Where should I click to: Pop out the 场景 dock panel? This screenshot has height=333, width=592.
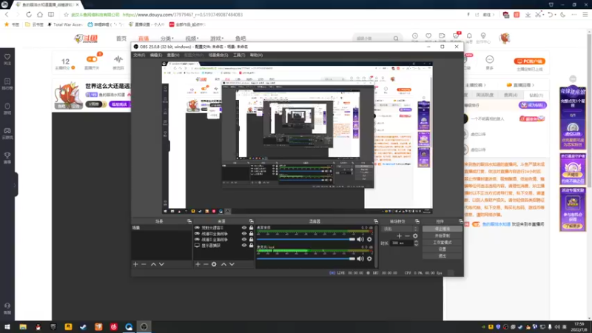coord(189,221)
